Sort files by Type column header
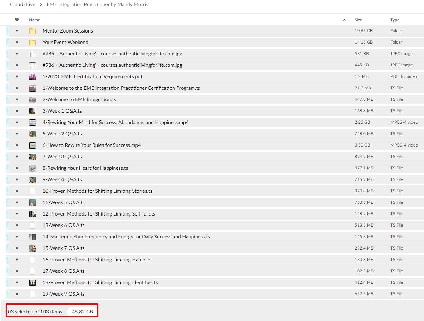 pyautogui.click(x=395, y=20)
